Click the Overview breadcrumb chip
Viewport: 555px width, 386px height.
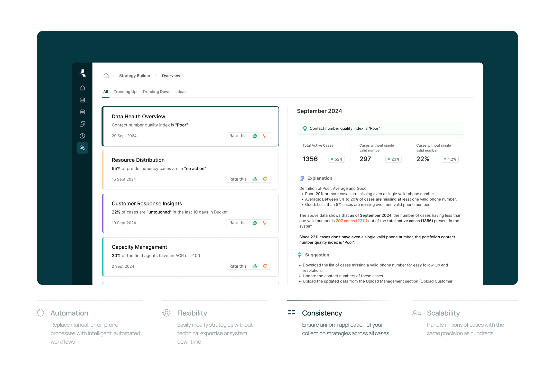coord(171,76)
